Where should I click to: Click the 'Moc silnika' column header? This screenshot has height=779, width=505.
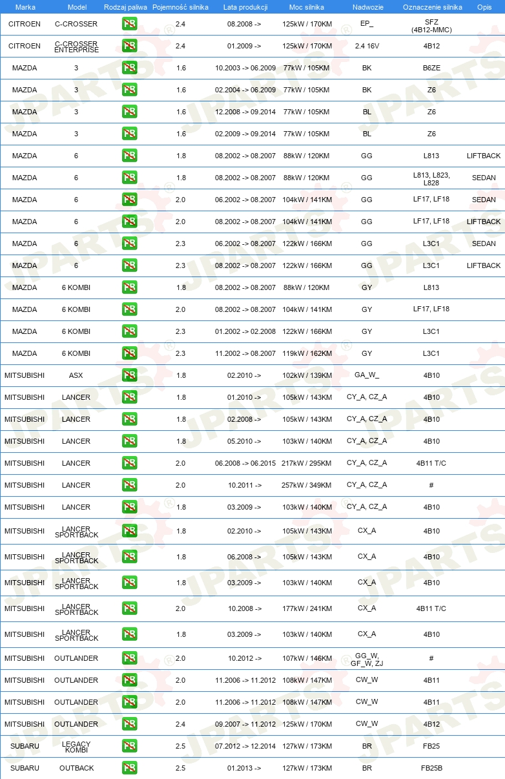coord(307,7)
